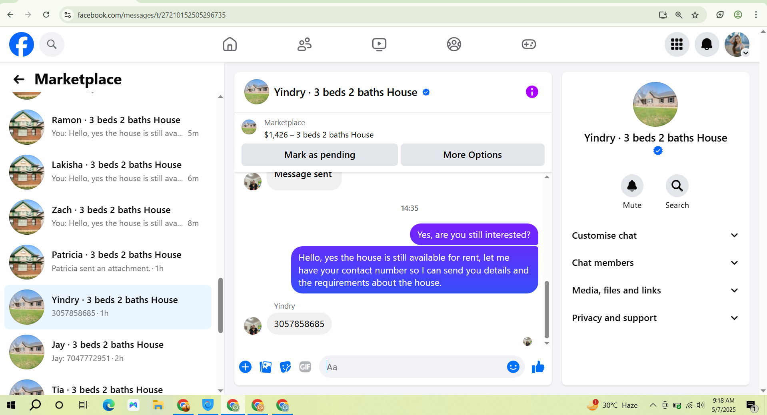Click Yindry chat header title

tap(346, 92)
